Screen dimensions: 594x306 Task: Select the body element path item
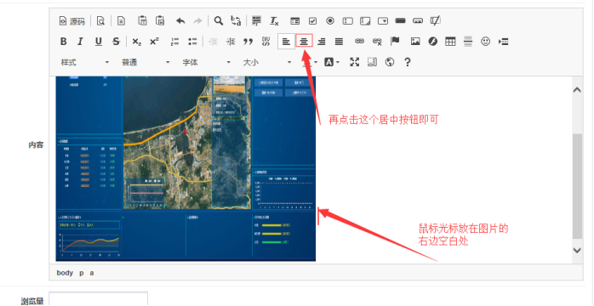click(x=65, y=273)
